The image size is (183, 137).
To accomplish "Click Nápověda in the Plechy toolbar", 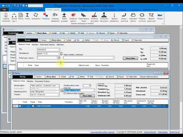I will pyautogui.click(x=132, y=77).
